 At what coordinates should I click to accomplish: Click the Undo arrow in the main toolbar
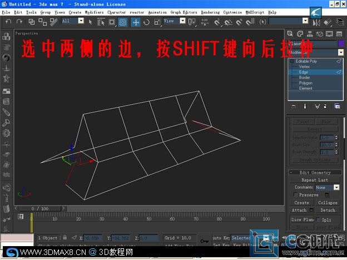tap(8, 22)
